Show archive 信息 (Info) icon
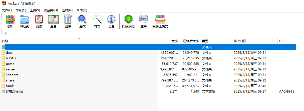Viewport: 304px width, 111px height. [111, 21]
